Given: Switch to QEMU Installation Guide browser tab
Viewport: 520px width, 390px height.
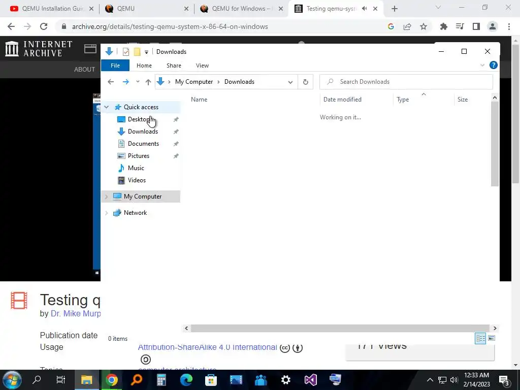Looking at the screenshot, I should [51, 9].
